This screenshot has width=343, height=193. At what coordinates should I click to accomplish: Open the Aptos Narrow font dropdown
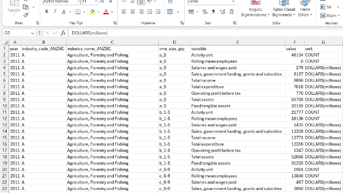(79, 2)
